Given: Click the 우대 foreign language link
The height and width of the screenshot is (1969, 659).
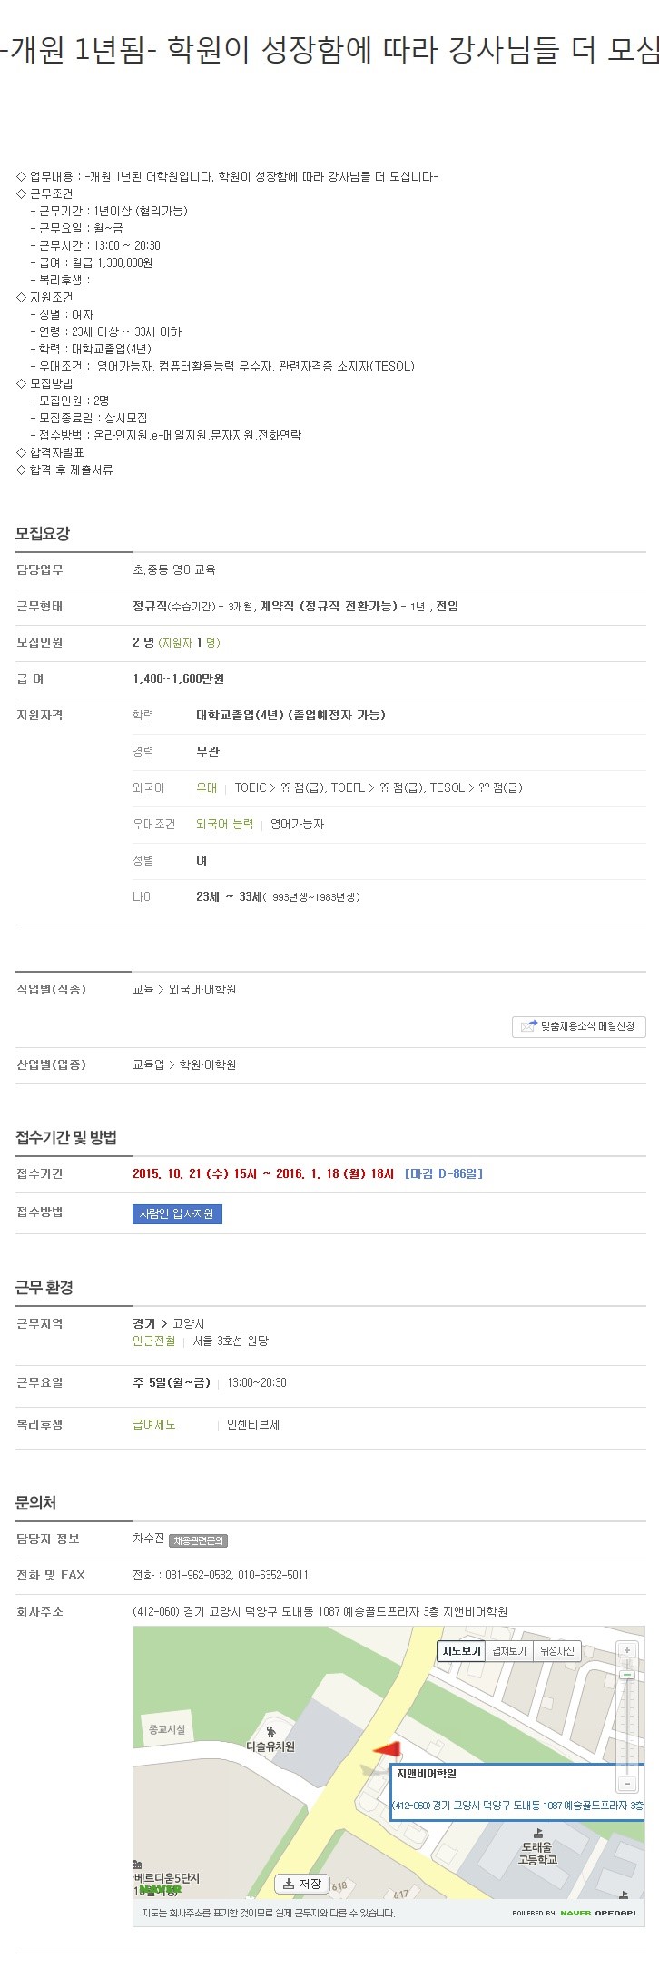Looking at the screenshot, I should pyautogui.click(x=207, y=787).
